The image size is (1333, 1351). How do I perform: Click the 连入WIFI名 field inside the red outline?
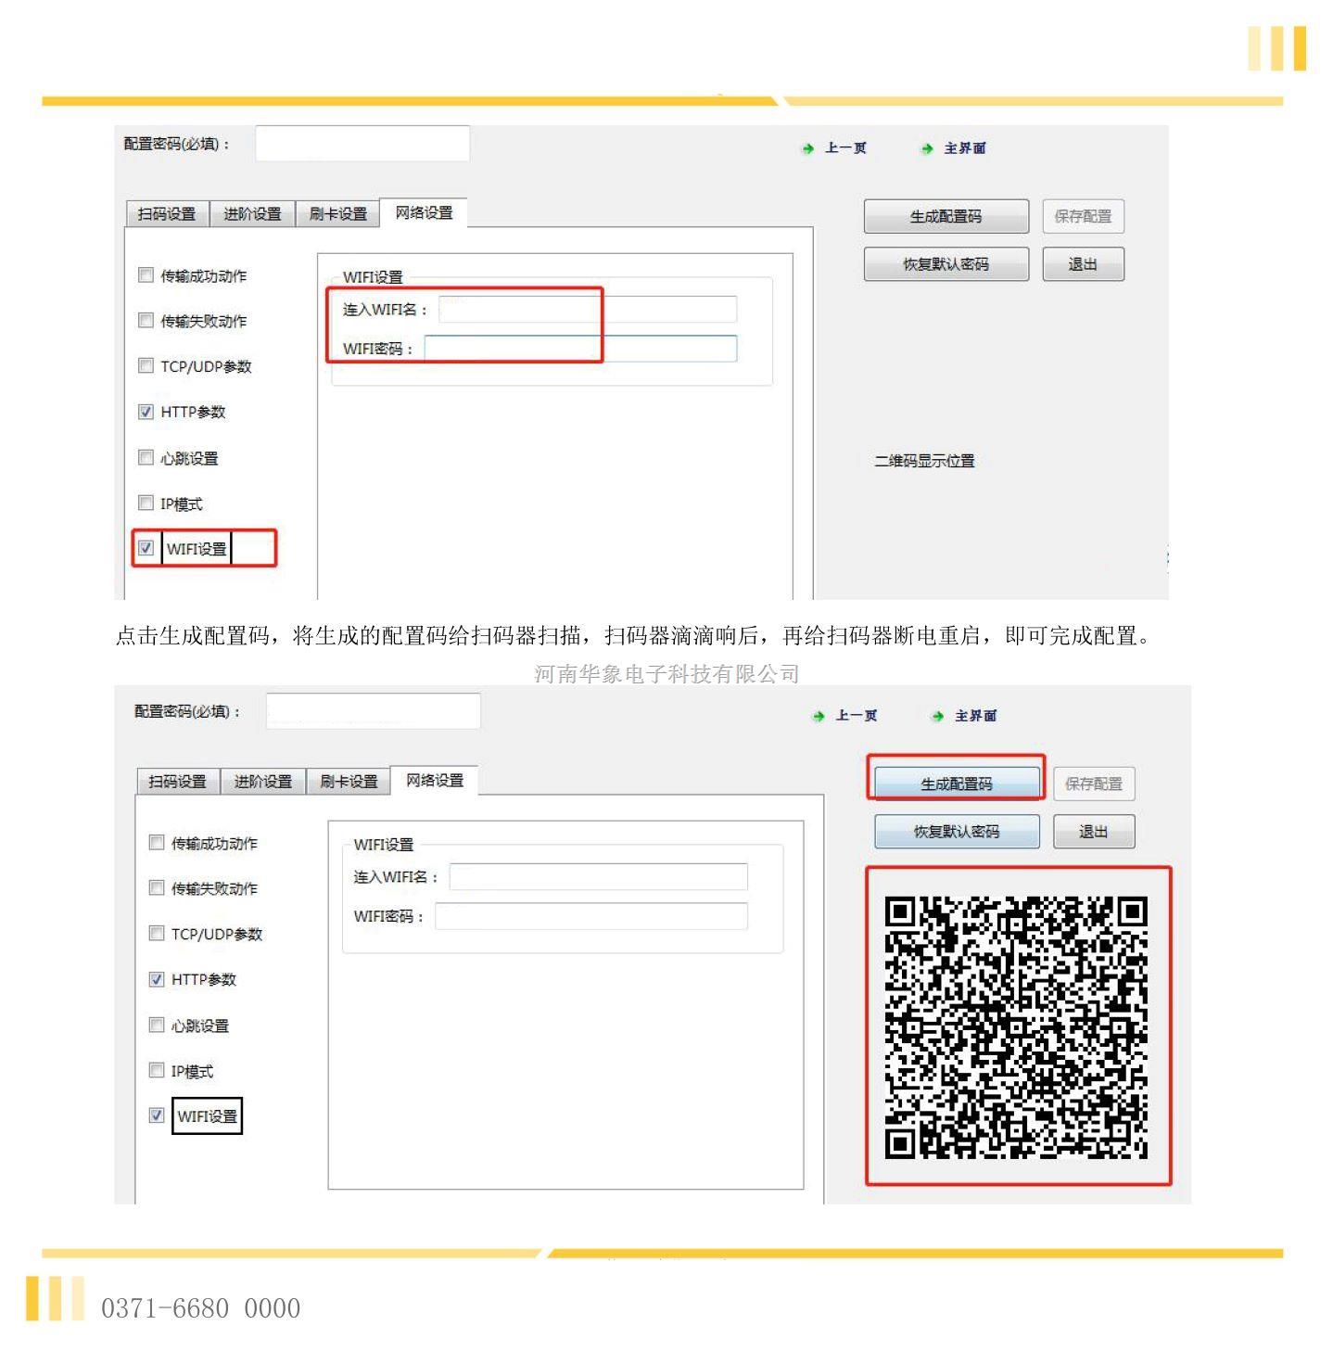(587, 310)
